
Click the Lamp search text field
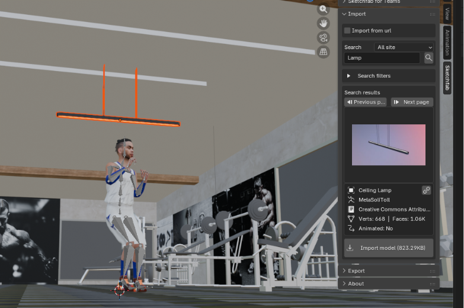tap(382, 58)
